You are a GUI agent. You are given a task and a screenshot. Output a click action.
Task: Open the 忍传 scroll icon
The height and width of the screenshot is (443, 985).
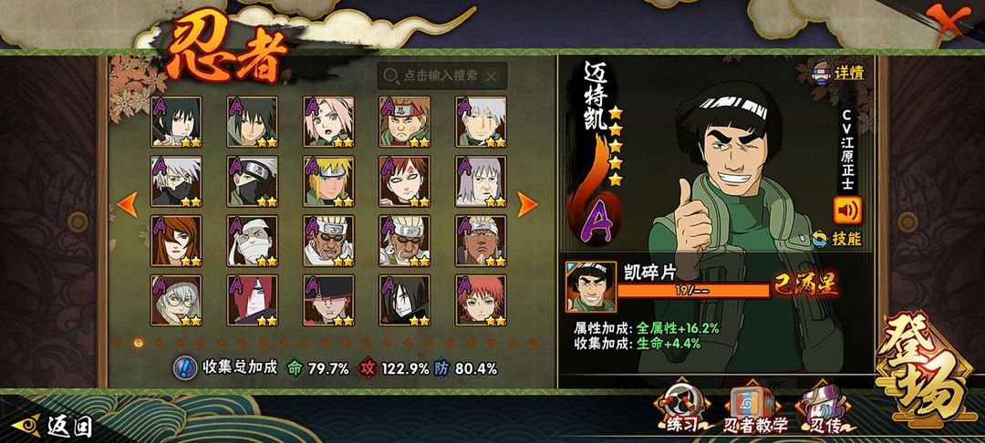coord(824,409)
